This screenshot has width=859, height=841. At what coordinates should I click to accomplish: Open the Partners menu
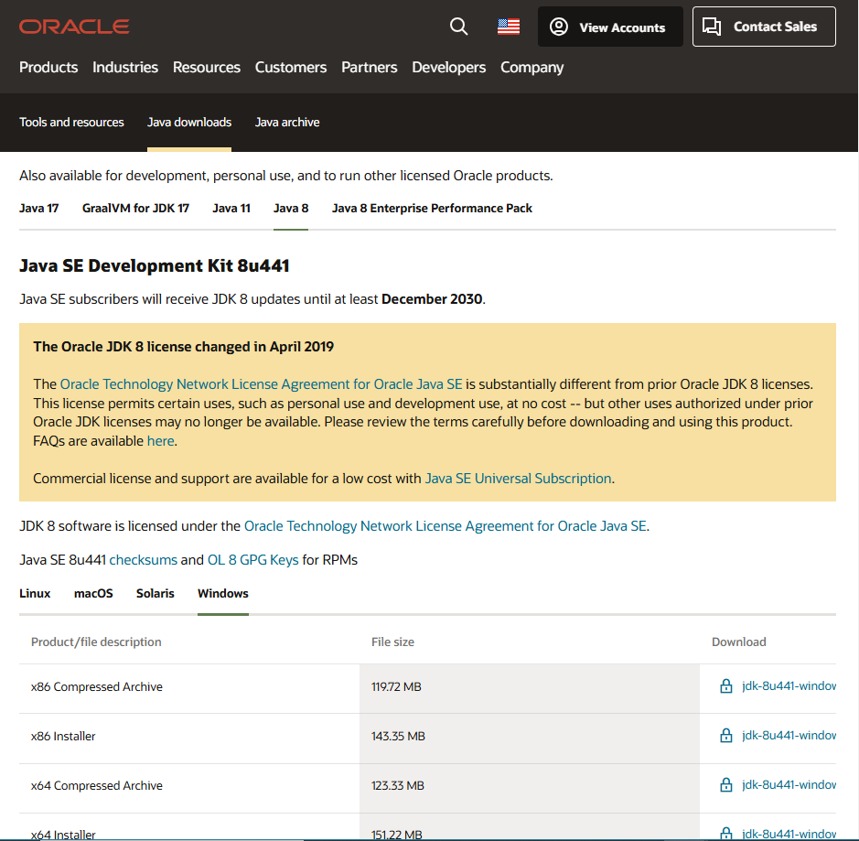pos(370,68)
